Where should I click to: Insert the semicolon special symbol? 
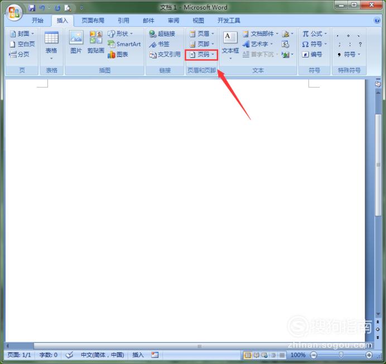pyautogui.click(x=340, y=44)
